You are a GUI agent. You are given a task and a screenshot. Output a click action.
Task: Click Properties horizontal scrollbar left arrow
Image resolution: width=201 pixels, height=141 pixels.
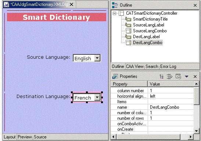pos(113,137)
